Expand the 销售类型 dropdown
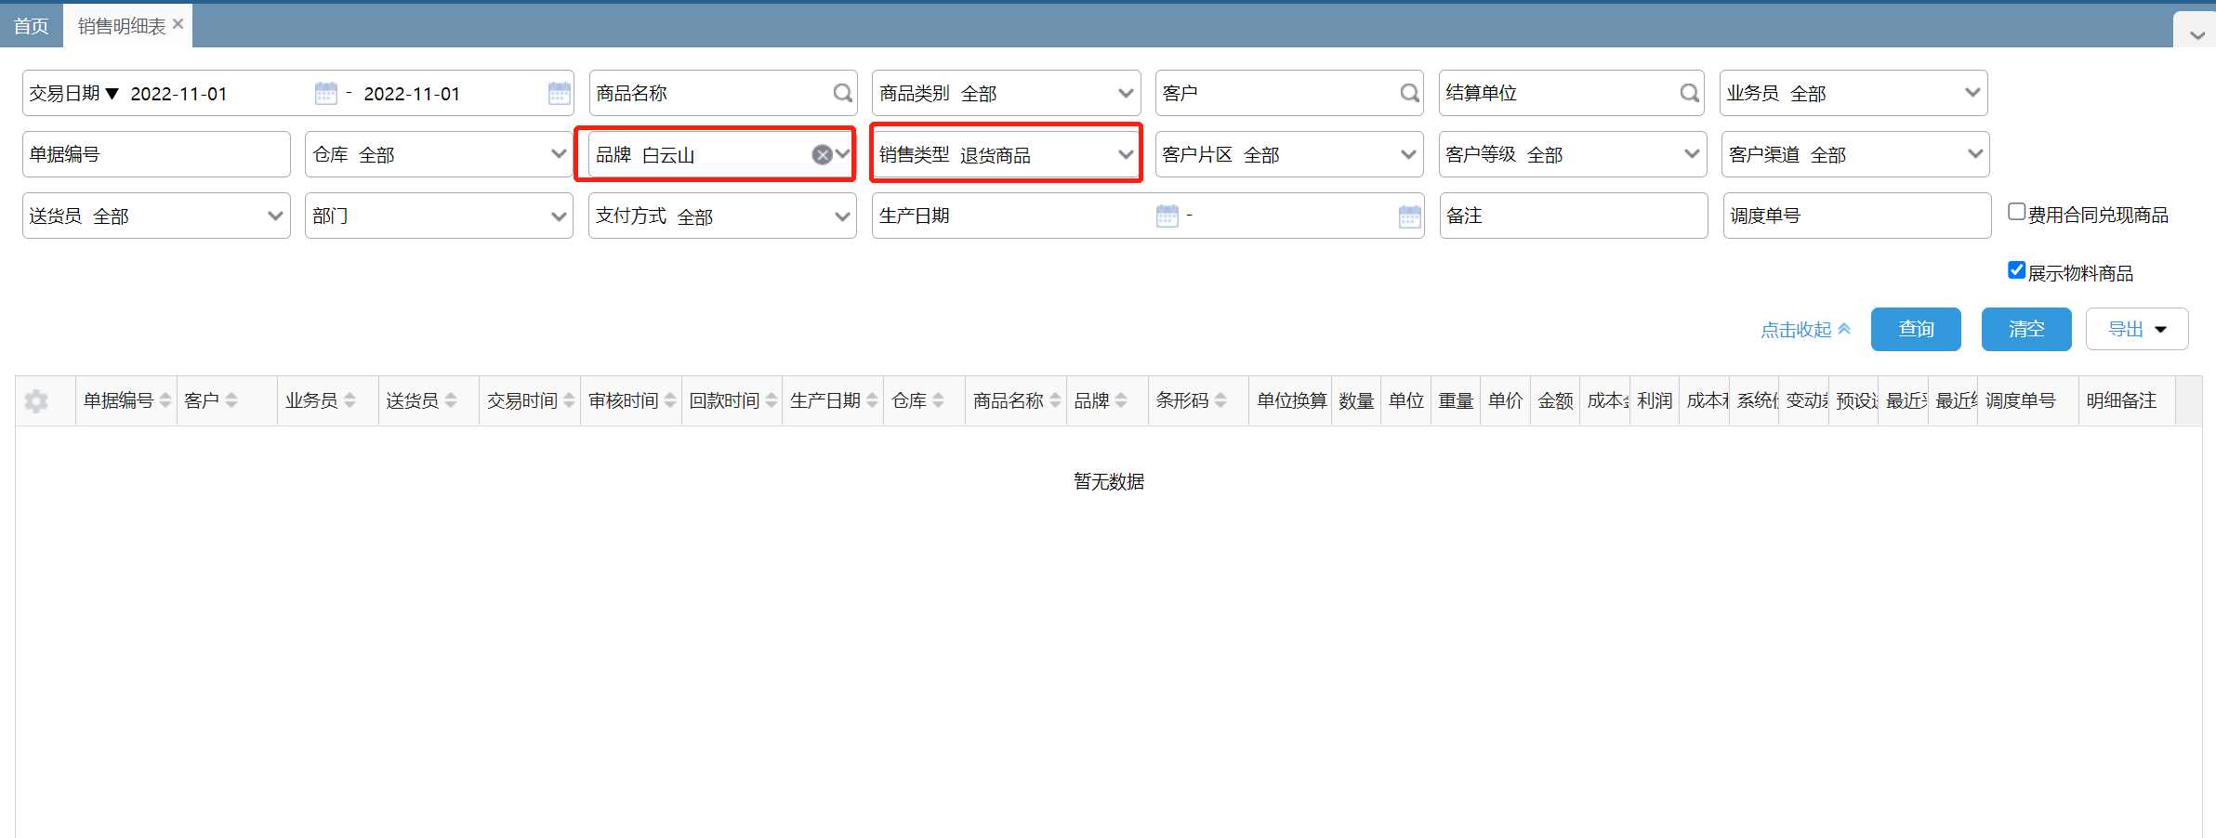Image resolution: width=2216 pixels, height=838 pixels. [1125, 154]
